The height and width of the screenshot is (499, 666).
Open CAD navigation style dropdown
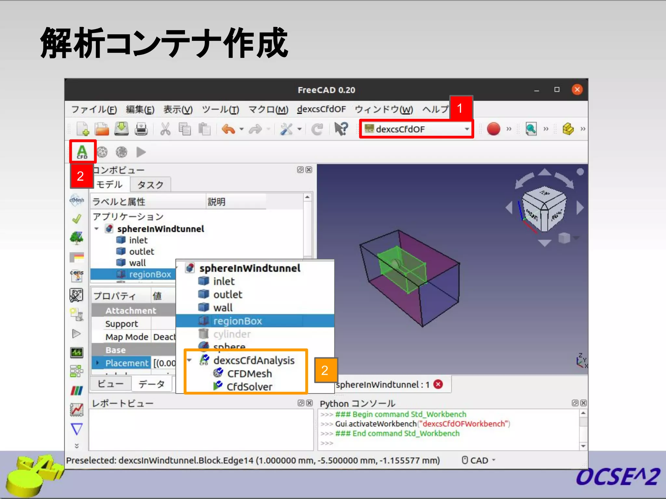pyautogui.click(x=478, y=460)
